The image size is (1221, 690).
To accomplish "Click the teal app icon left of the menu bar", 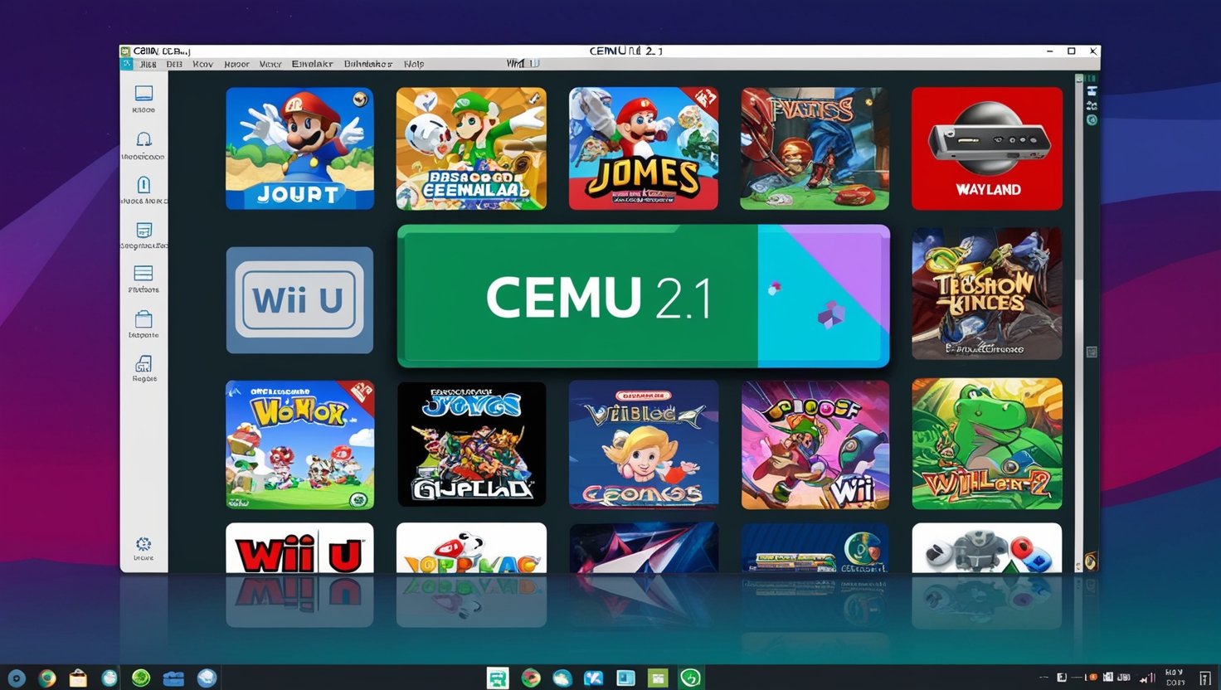I will tap(126, 64).
